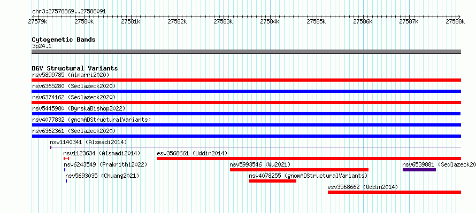Open the nsv4078255 (gnomADStructuralVariants) label

click(x=308, y=176)
